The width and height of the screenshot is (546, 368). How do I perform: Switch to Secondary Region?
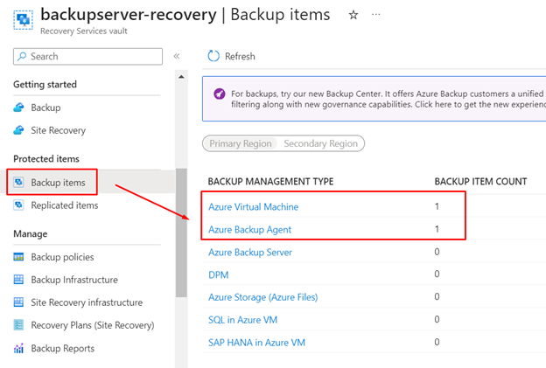click(x=321, y=143)
